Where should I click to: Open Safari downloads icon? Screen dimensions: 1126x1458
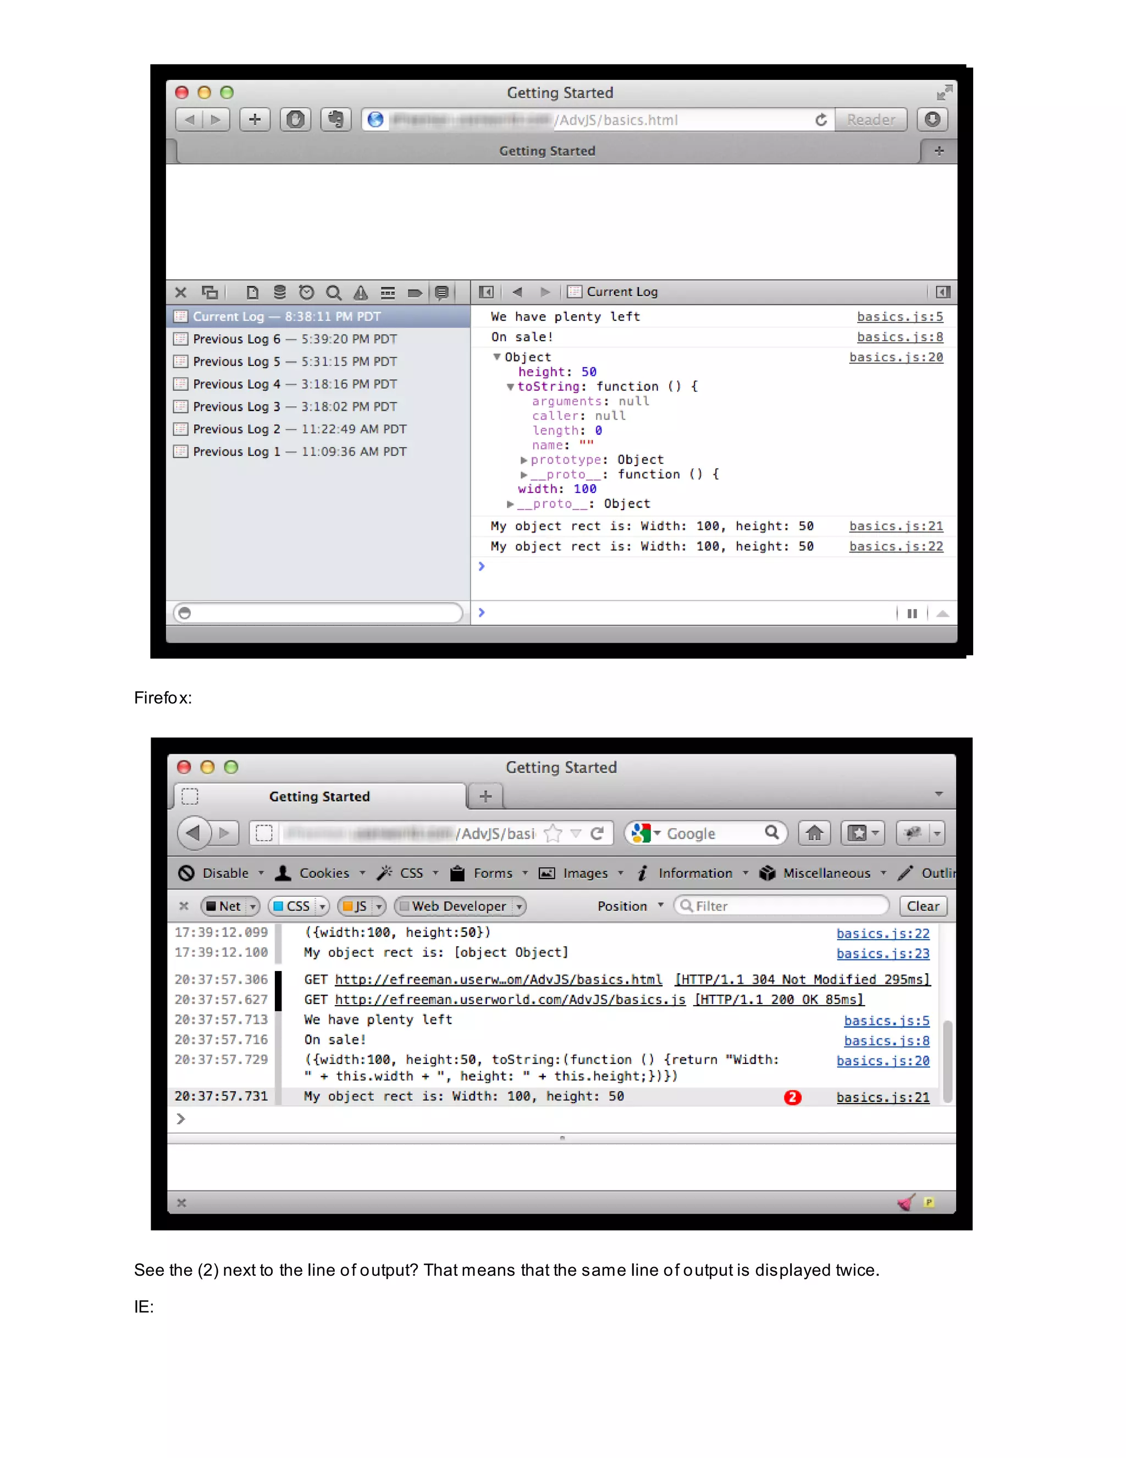pyautogui.click(x=932, y=119)
